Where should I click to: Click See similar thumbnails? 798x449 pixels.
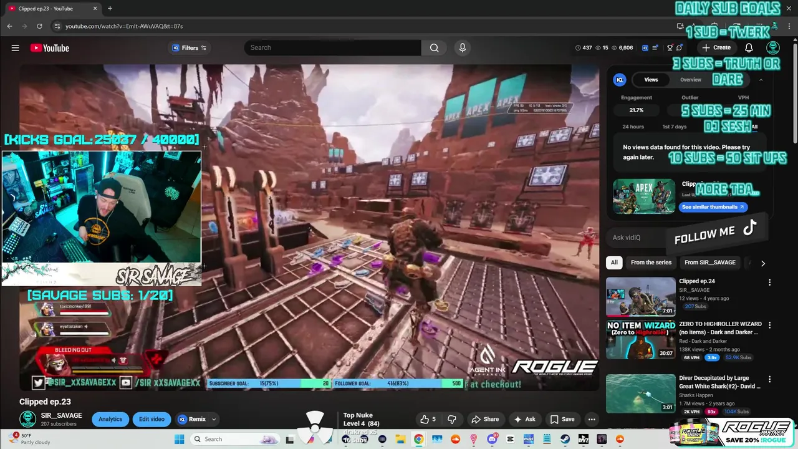pyautogui.click(x=713, y=207)
